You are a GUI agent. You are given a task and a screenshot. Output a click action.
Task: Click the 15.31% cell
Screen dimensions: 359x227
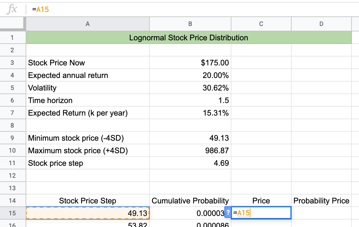click(190, 113)
